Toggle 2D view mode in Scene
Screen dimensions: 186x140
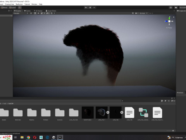[x=31, y=13]
